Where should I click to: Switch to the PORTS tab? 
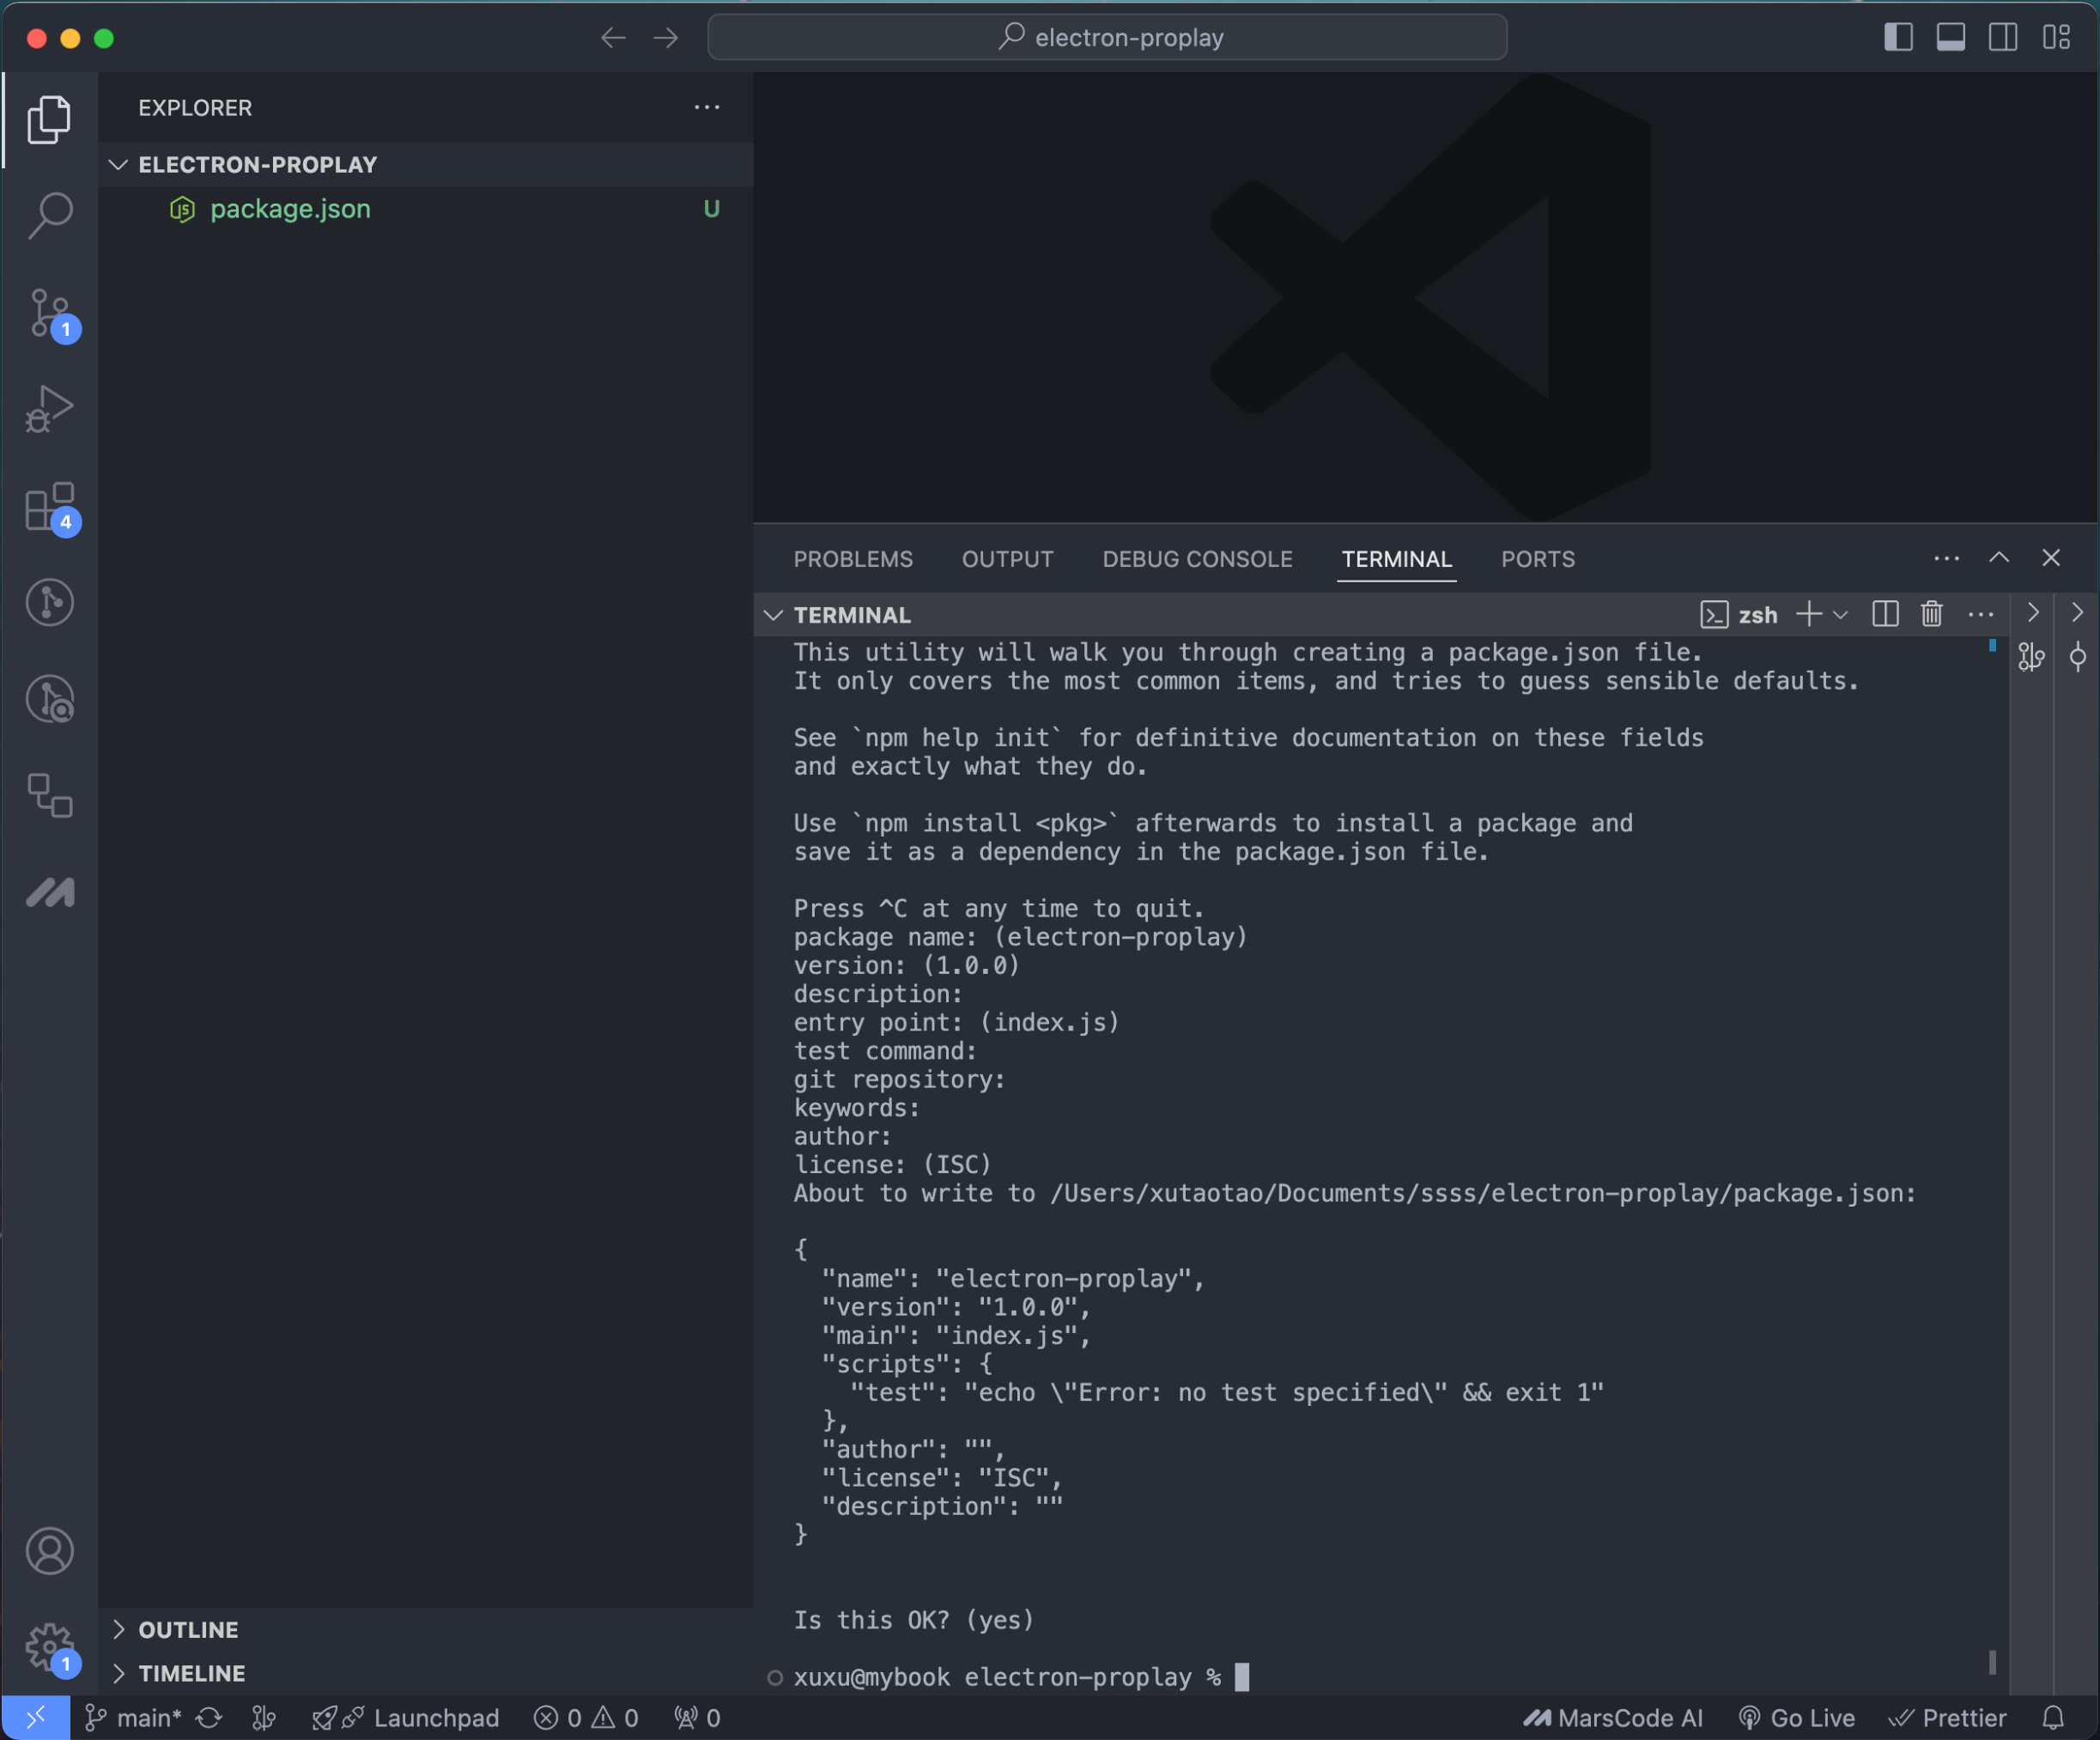pos(1537,559)
